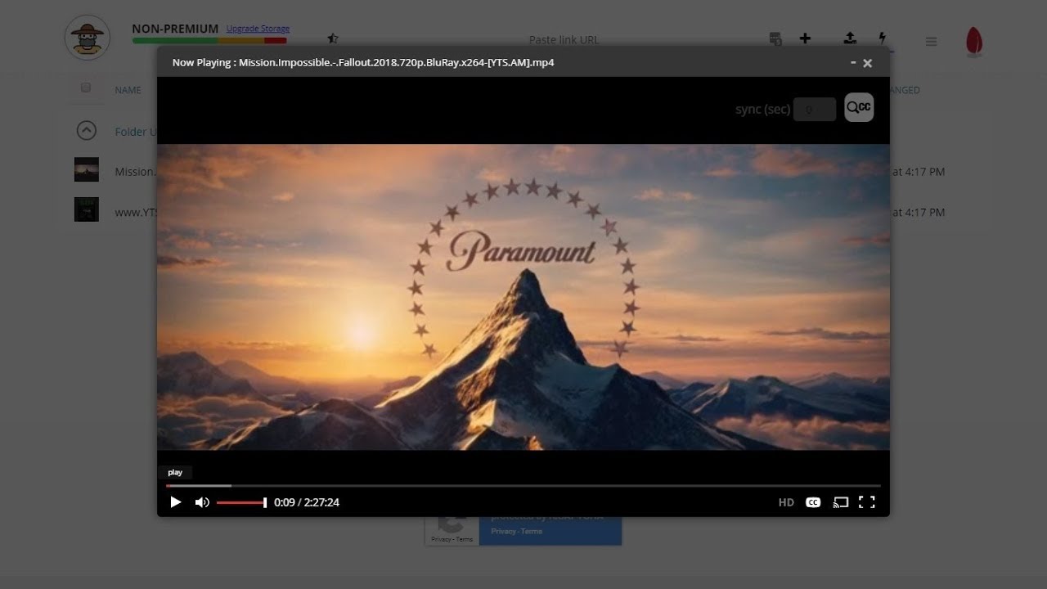Click the storage usage color bar
Screen dimensions: 1047x589
(209, 40)
